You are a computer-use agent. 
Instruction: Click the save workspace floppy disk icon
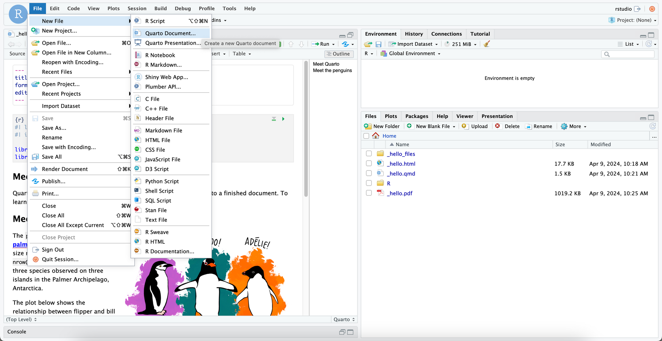(379, 44)
